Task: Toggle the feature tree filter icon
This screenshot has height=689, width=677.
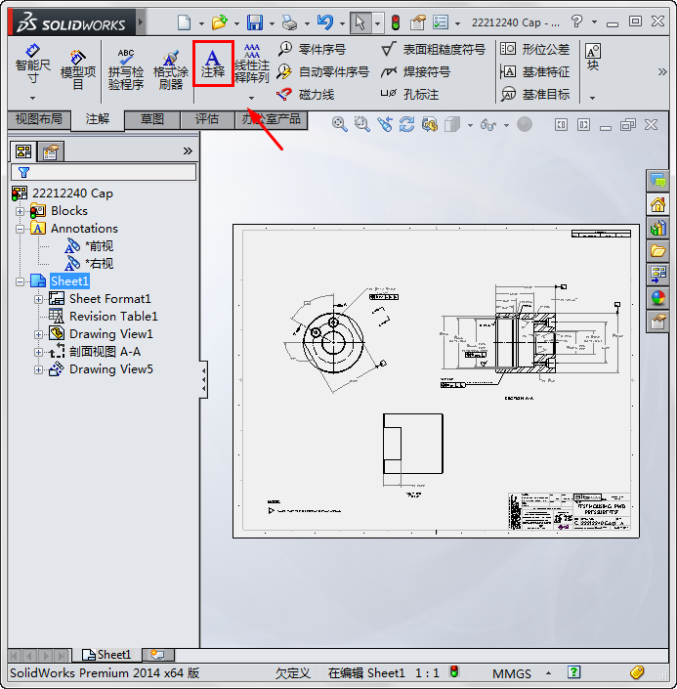Action: point(23,172)
